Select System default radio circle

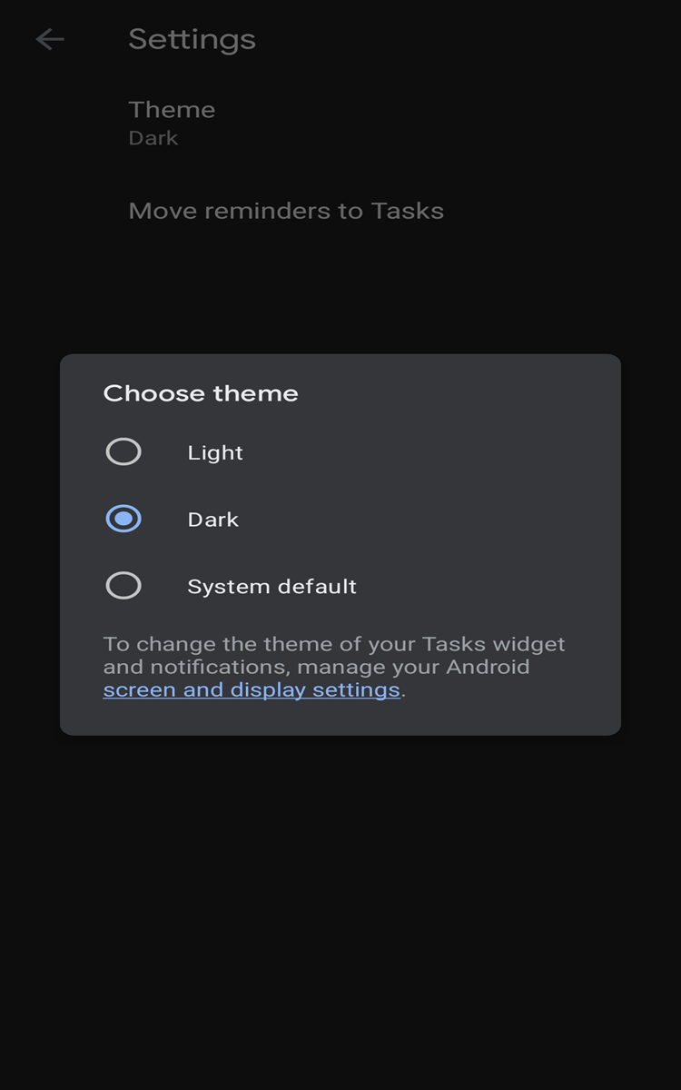coord(123,585)
